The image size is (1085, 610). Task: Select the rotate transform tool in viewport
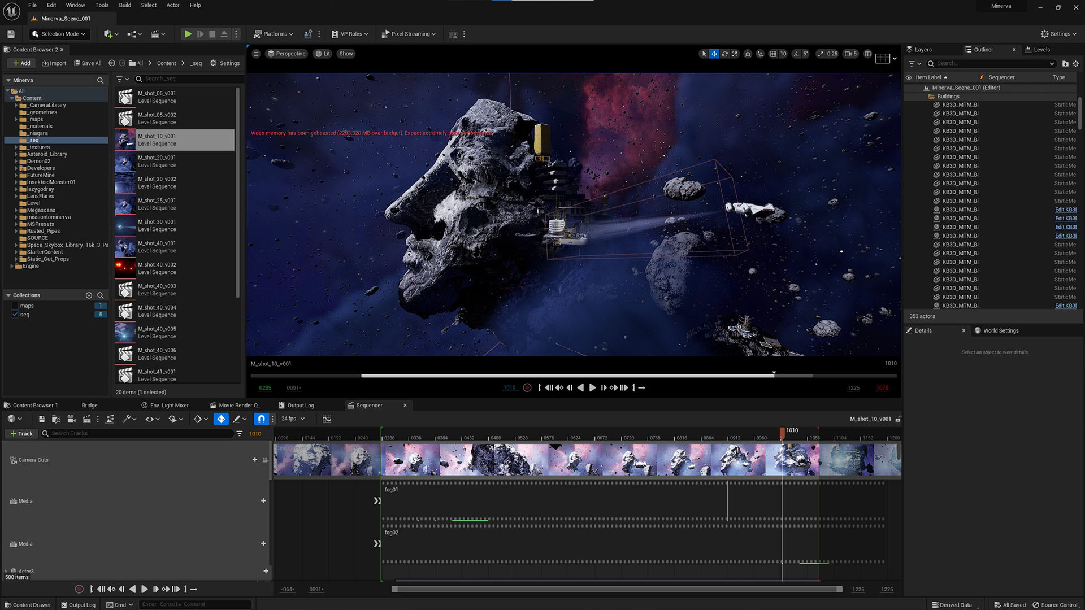(x=724, y=54)
